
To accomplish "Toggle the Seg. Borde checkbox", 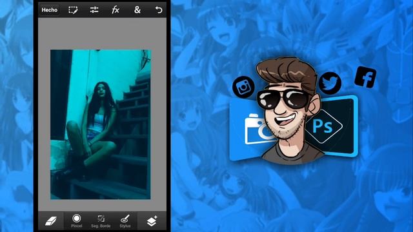I will (x=101, y=221).
